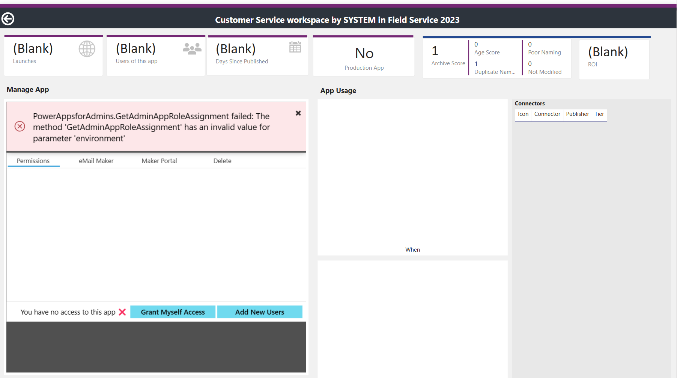Click the people icon on Users of this app card

[x=191, y=48]
